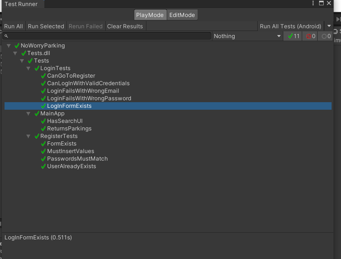341x259 pixels.
Task: Select the ReturnsParkings test
Action: tap(168, 129)
